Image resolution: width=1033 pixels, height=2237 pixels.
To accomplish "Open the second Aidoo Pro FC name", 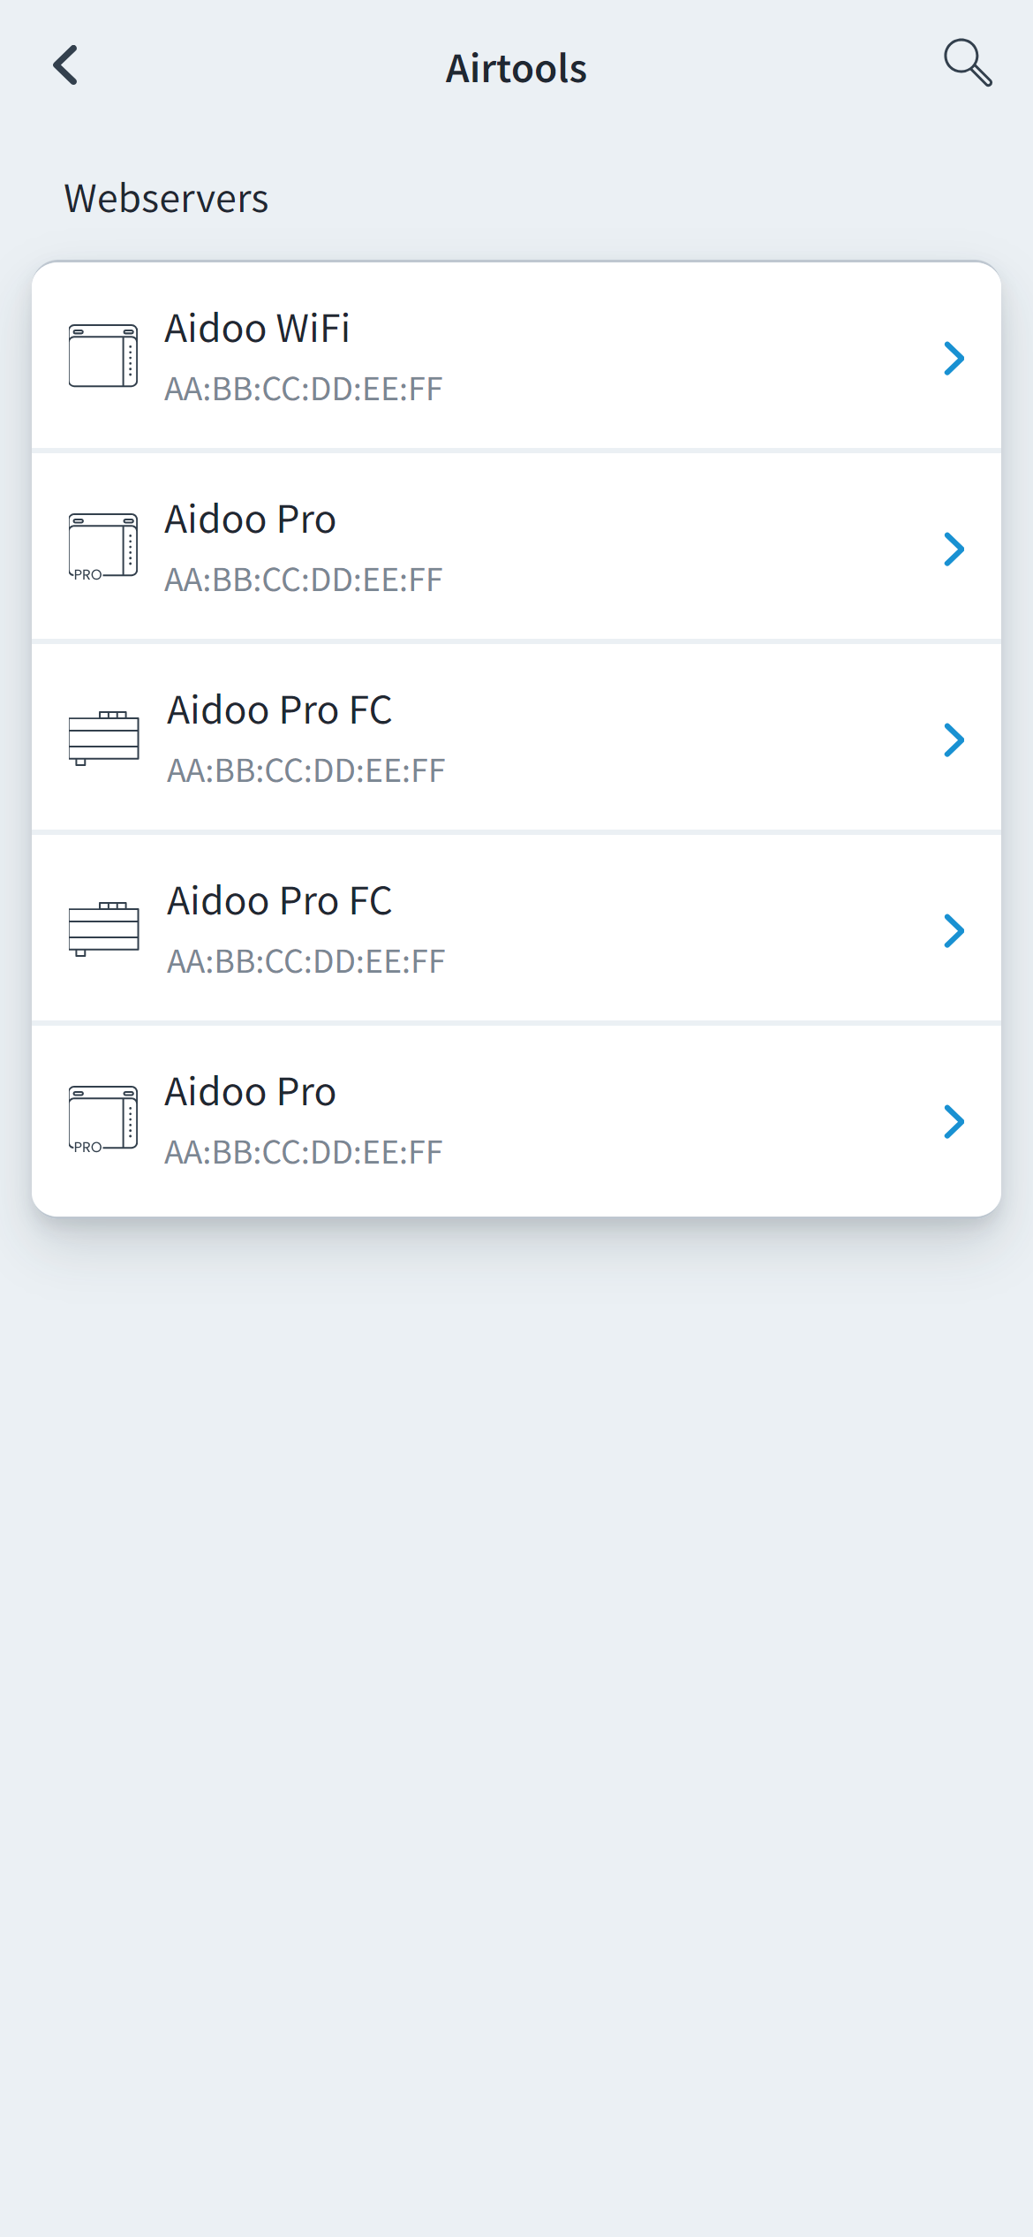I will coord(279,901).
